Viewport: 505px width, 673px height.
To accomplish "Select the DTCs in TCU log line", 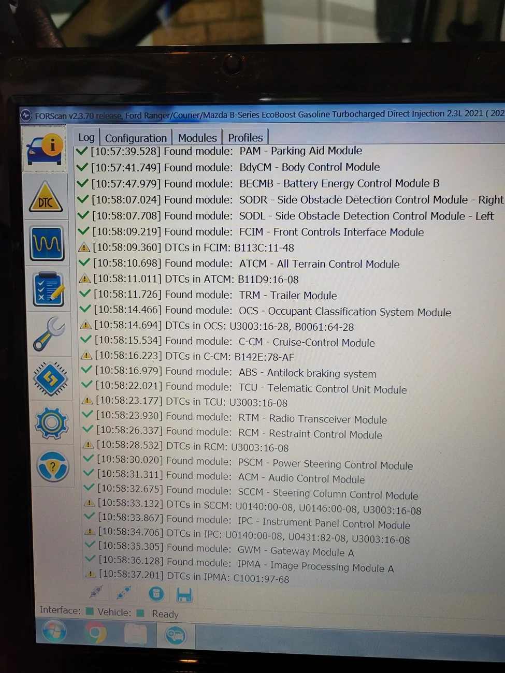I will (185, 402).
